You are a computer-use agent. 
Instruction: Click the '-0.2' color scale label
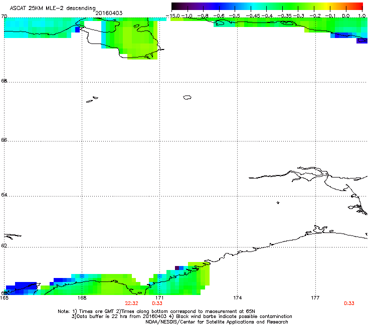pos(315,16)
